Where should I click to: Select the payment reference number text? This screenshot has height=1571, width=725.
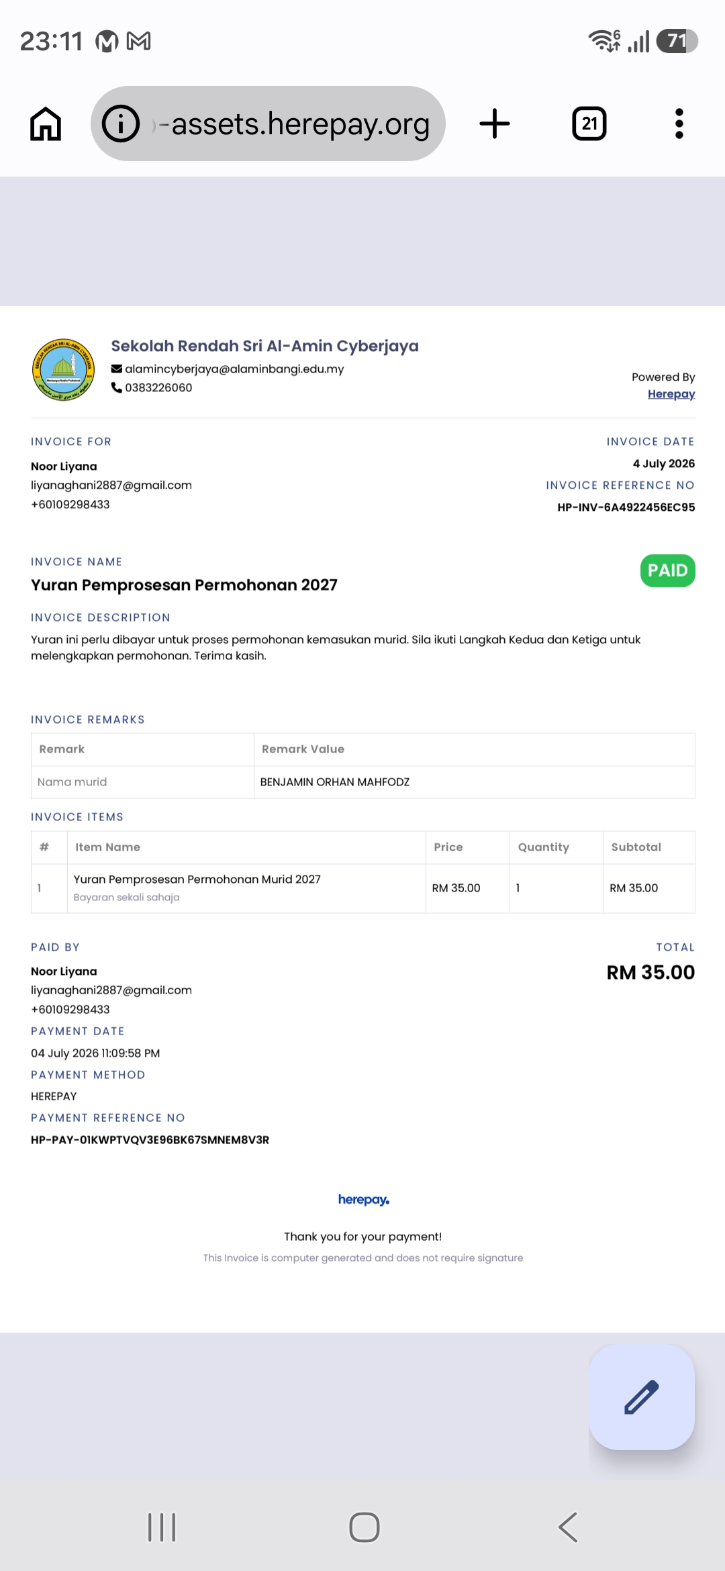[150, 1140]
